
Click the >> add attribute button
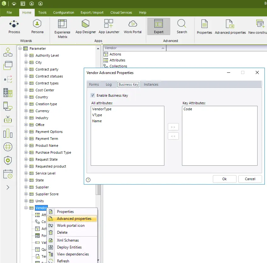[173, 127]
